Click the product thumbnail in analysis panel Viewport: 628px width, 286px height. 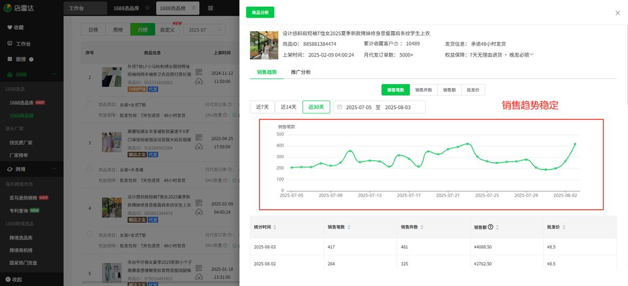coord(264,45)
